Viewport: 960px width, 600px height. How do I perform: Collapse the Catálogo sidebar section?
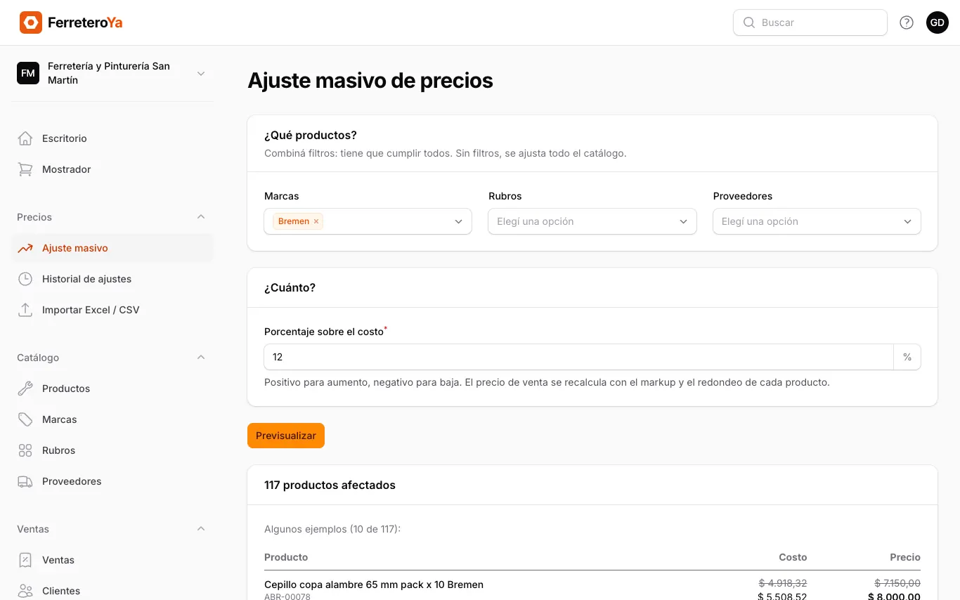click(201, 358)
